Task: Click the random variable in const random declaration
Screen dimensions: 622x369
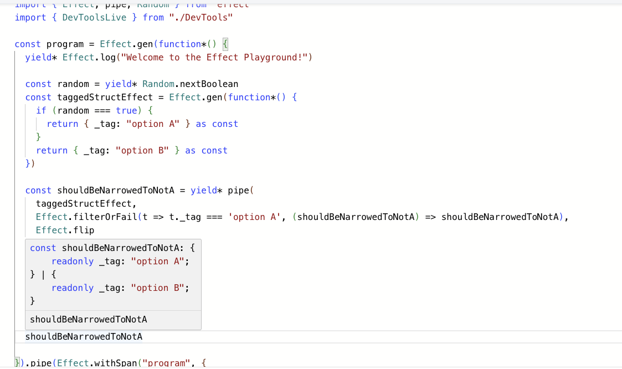Action: (x=73, y=84)
